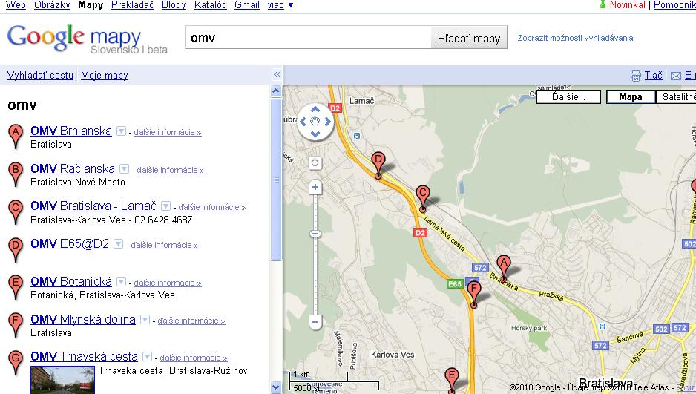This screenshot has height=394, width=696.
Task: Open the OMV Botanická result link
Action: [x=71, y=281]
